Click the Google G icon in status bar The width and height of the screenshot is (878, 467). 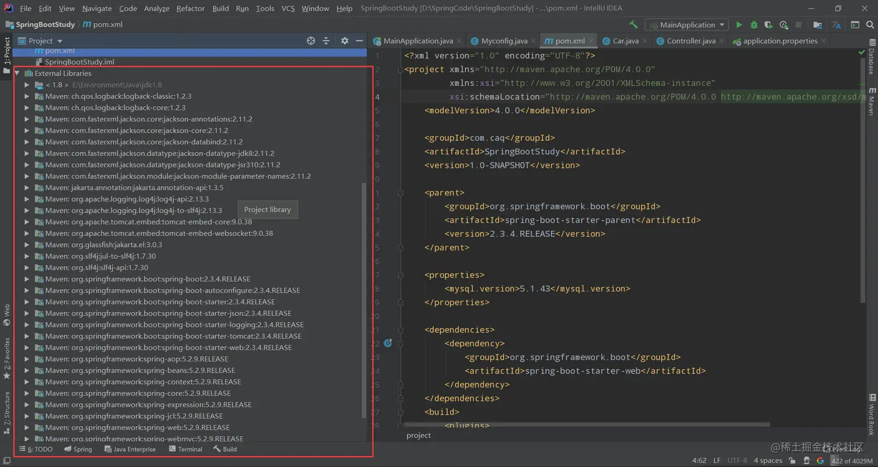[x=821, y=461]
